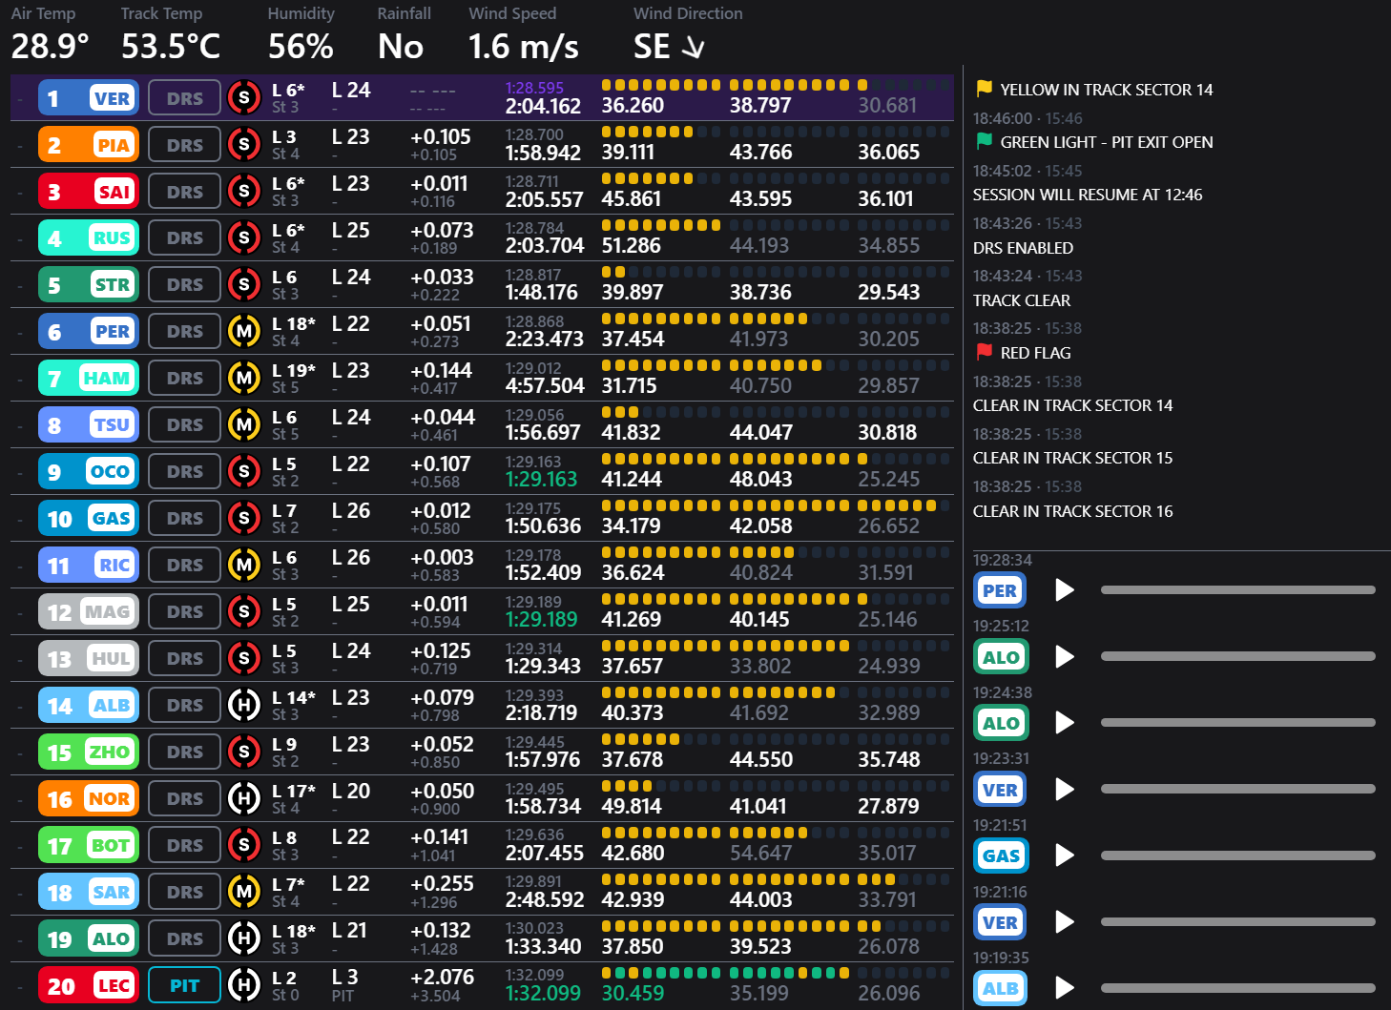This screenshot has height=1010, width=1391.
Task: Click the hard tyre icon in NOR's row
Action: tap(244, 798)
